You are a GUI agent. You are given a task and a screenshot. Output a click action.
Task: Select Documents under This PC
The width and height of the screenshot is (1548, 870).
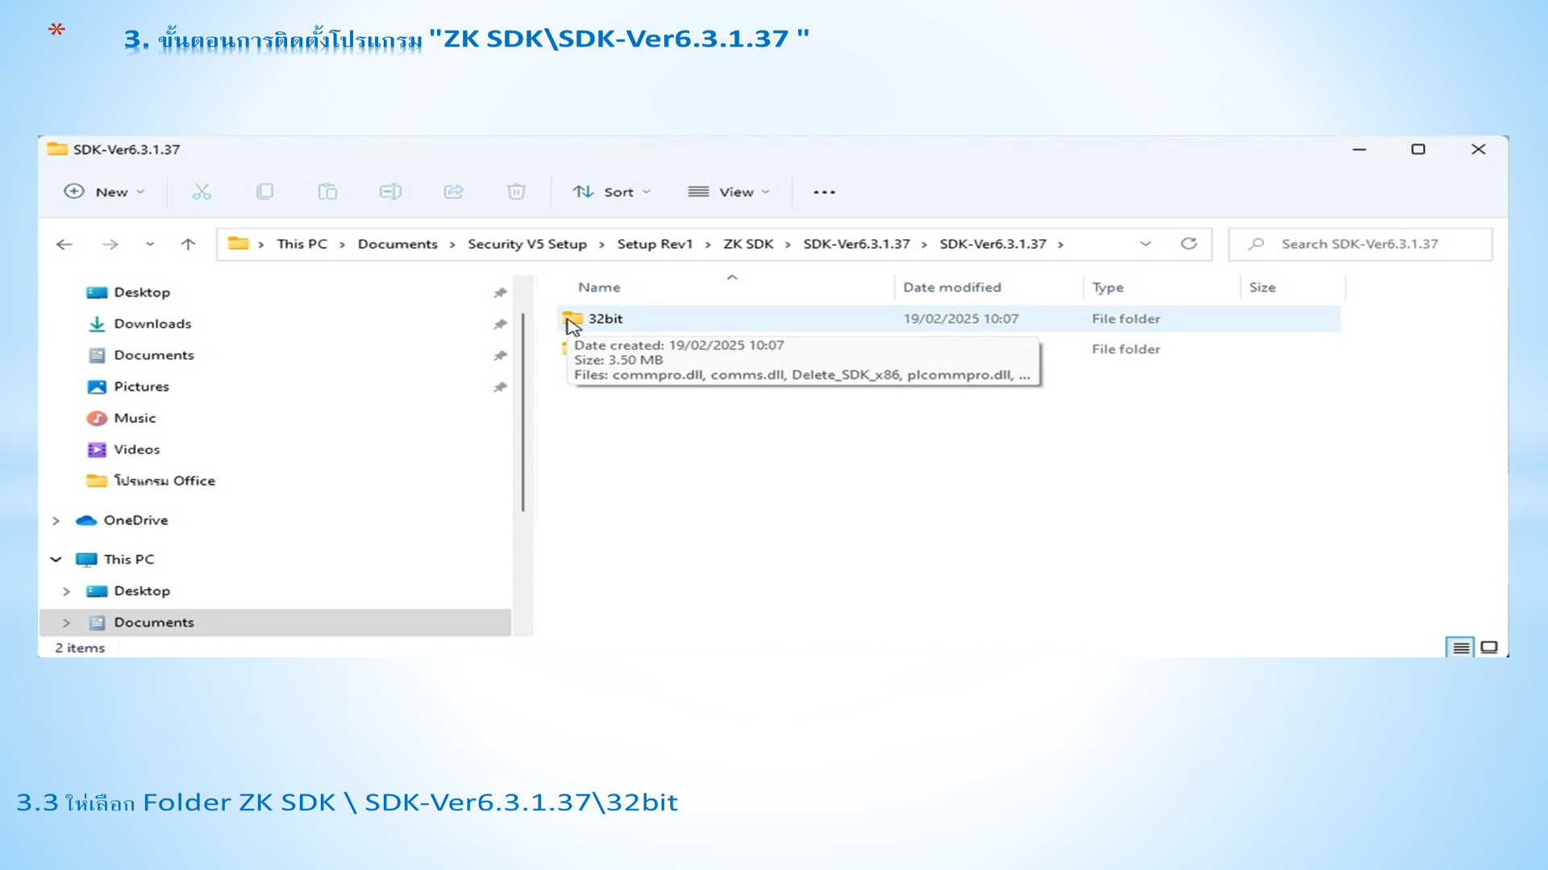pyautogui.click(x=154, y=623)
